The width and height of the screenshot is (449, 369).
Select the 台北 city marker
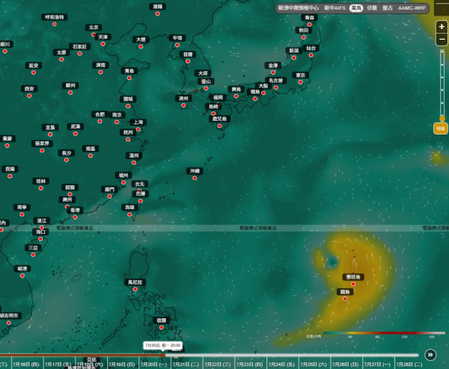click(140, 190)
